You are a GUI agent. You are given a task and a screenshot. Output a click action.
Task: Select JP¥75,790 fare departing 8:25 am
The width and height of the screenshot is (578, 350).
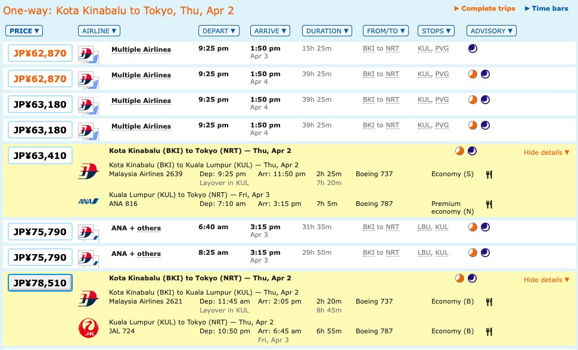tap(40, 258)
